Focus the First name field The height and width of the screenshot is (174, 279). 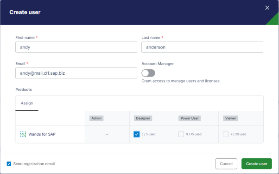coord(76,47)
